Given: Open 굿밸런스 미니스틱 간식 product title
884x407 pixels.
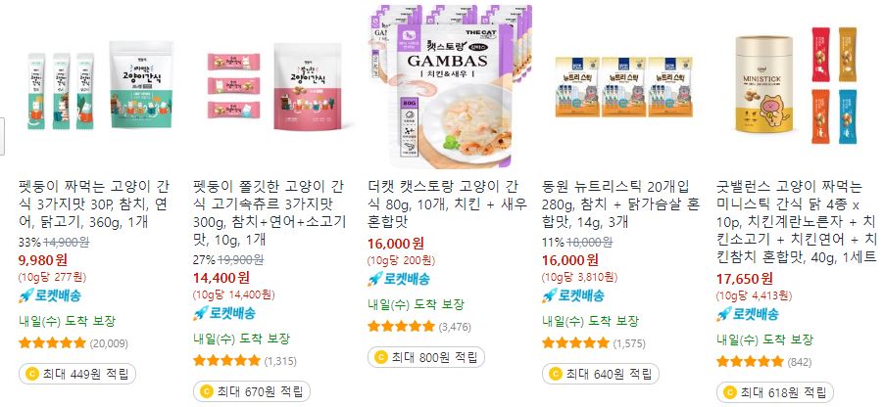Looking at the screenshot, I should tap(796, 221).
